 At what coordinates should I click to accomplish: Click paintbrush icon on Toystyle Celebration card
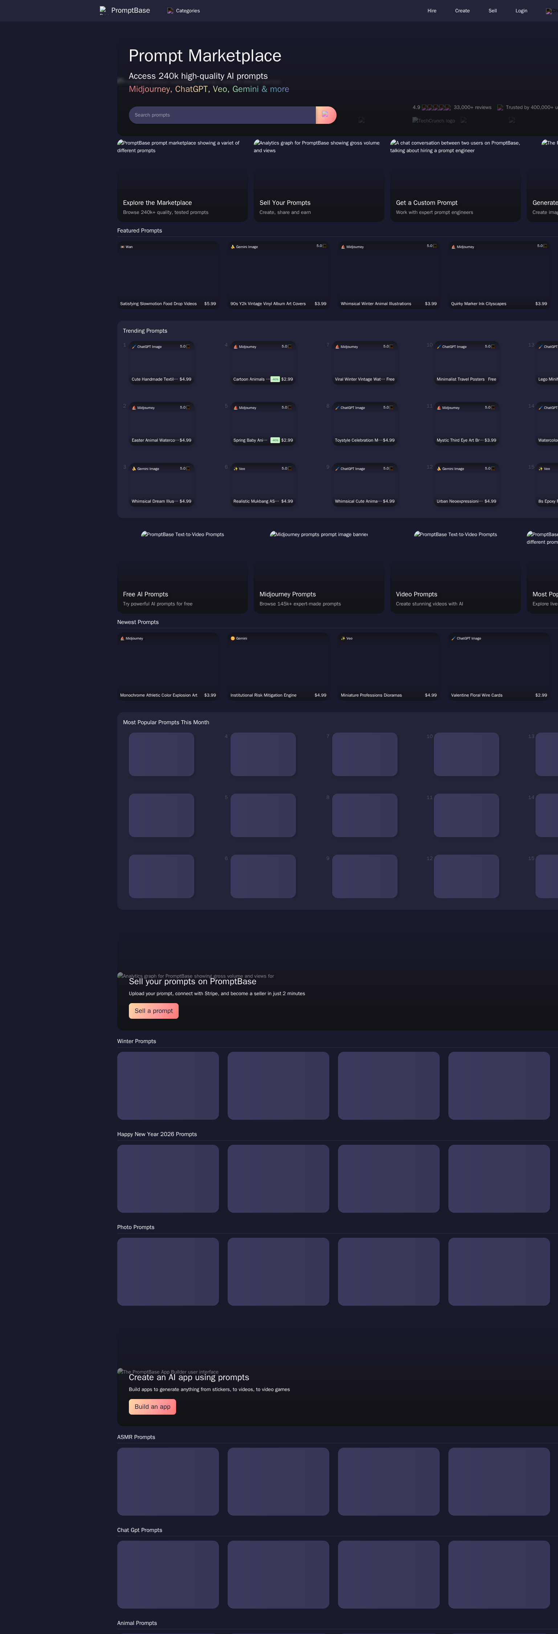337,408
